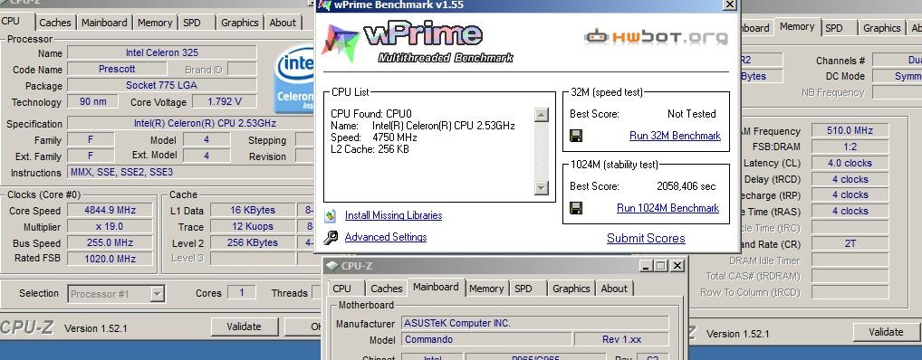The height and width of the screenshot is (360, 922).
Task: Click the Model field 'Commando'
Action: pos(486,339)
